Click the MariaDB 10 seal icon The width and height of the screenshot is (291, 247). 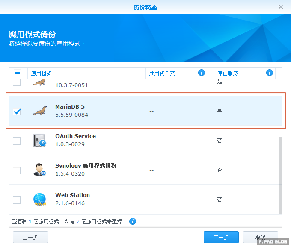pos(40,82)
